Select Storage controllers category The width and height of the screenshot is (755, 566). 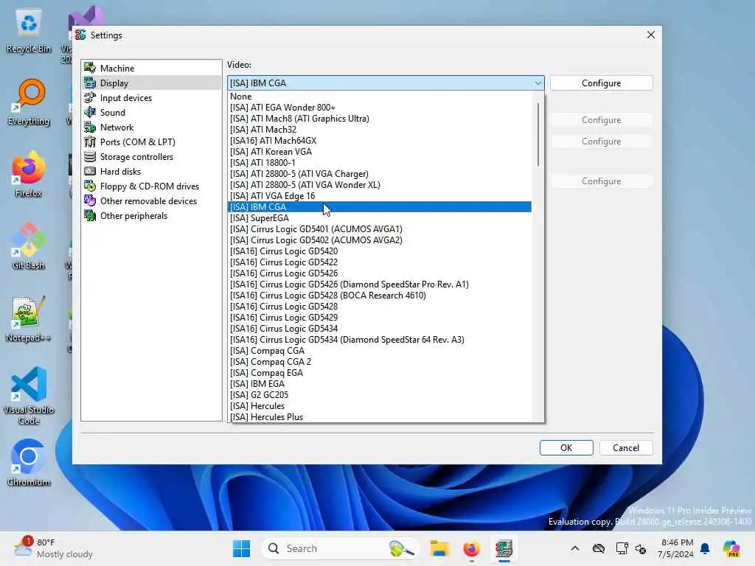tap(151, 156)
